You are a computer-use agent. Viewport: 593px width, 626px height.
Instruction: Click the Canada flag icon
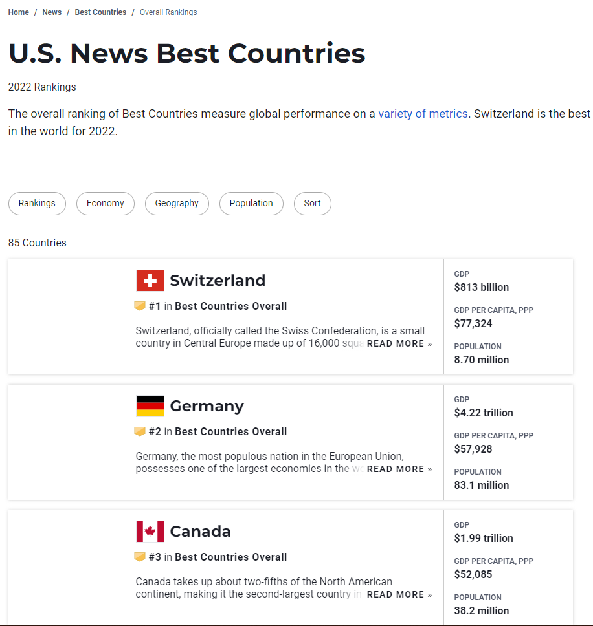click(150, 532)
